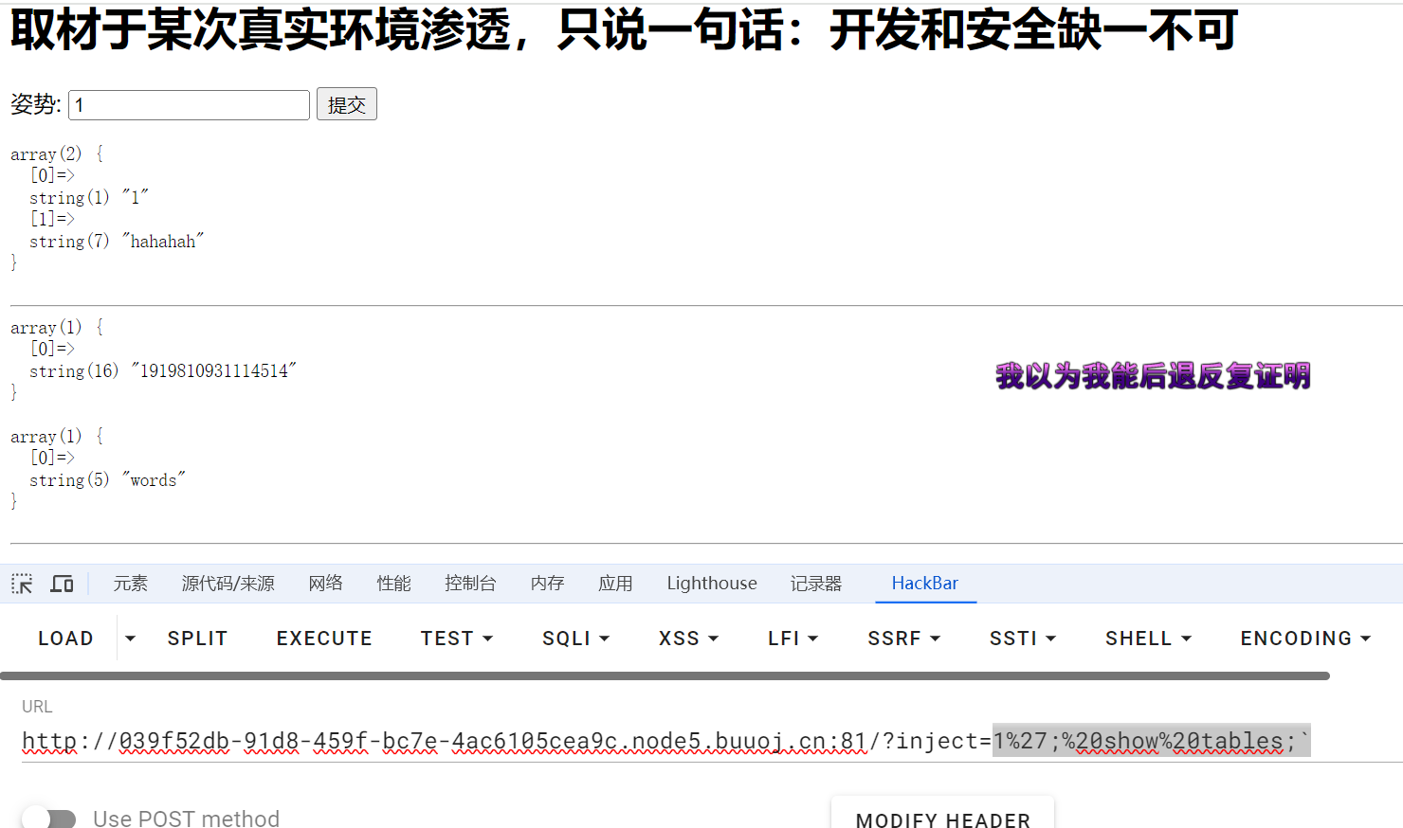This screenshot has width=1403, height=828.
Task: Click the 提交 submit button
Action: (x=346, y=104)
